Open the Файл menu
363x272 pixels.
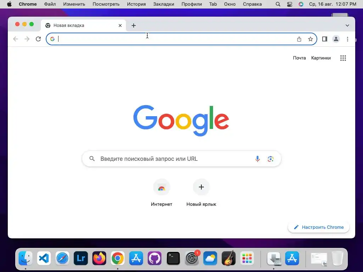(50, 4)
